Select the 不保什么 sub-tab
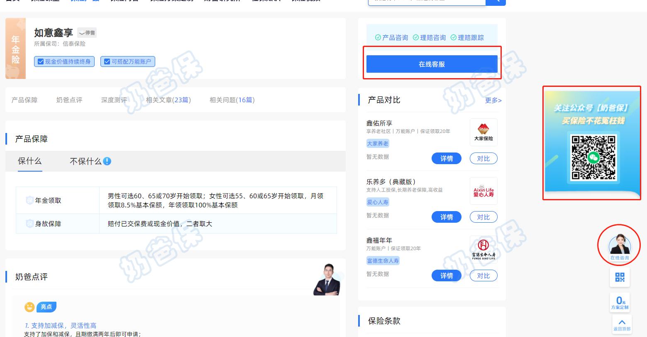This screenshot has width=647, height=337. (x=85, y=161)
